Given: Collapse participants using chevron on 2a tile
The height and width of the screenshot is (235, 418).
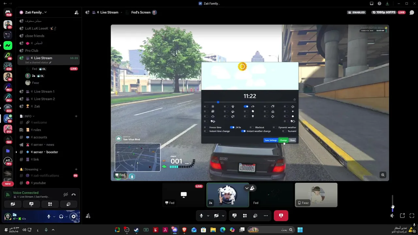Looking at the screenshot, I should coord(247,188).
